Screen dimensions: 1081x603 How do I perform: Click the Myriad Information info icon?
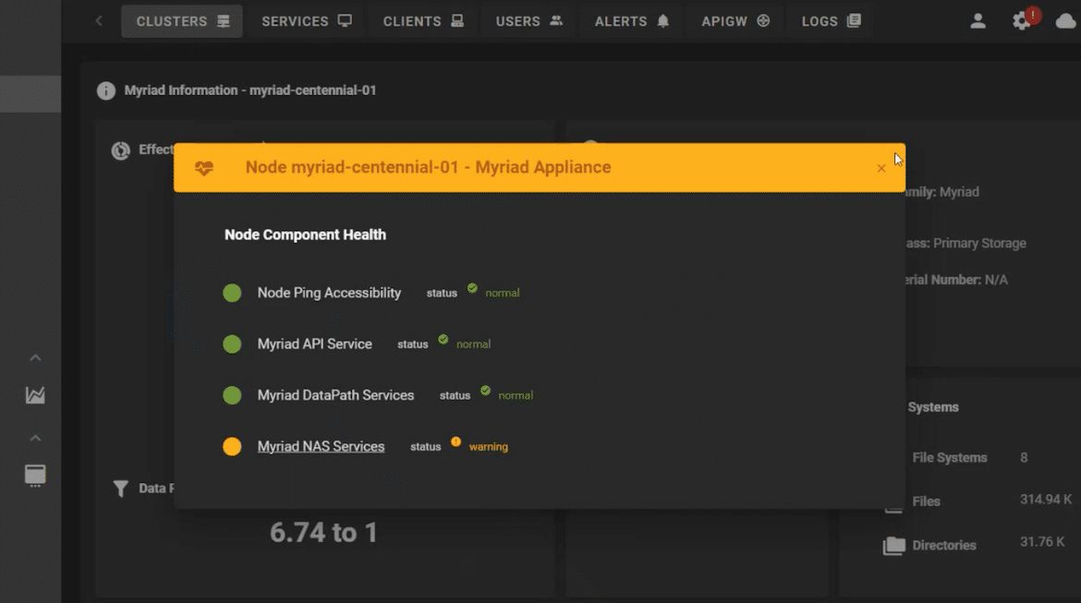pyautogui.click(x=106, y=90)
